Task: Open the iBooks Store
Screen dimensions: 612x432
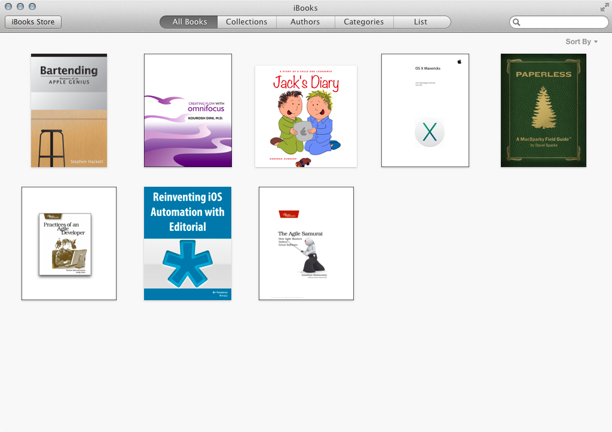Action: coord(33,22)
